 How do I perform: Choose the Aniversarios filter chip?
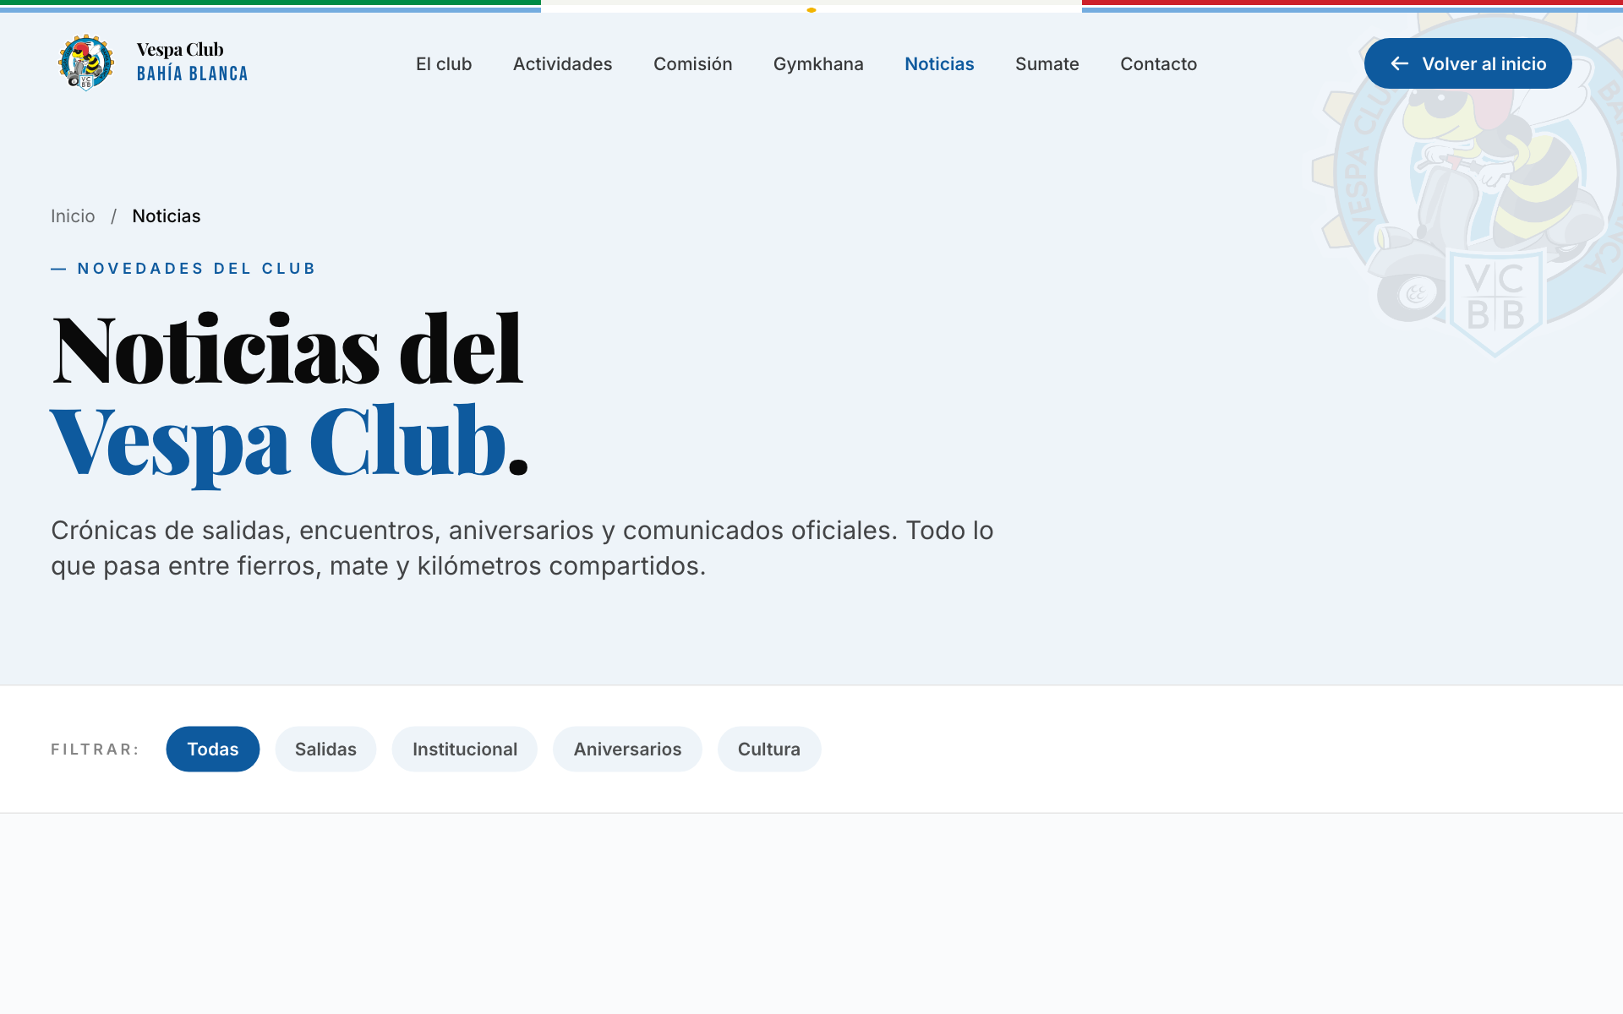pyautogui.click(x=627, y=749)
